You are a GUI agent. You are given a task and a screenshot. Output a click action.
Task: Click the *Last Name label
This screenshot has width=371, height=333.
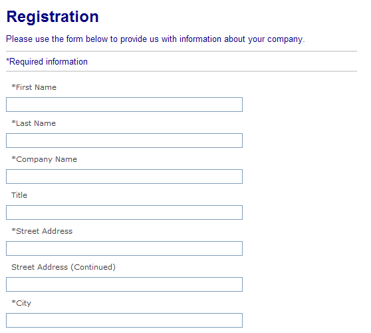(x=34, y=123)
